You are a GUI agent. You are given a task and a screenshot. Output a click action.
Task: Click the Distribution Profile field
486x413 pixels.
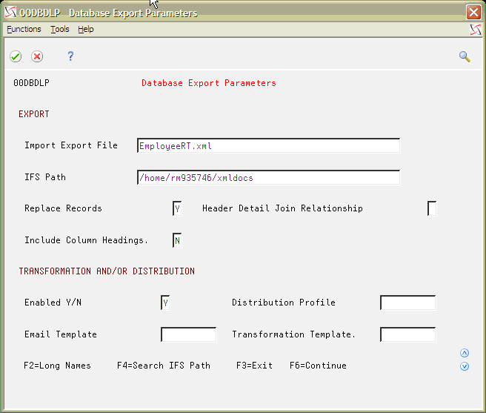pyautogui.click(x=408, y=303)
